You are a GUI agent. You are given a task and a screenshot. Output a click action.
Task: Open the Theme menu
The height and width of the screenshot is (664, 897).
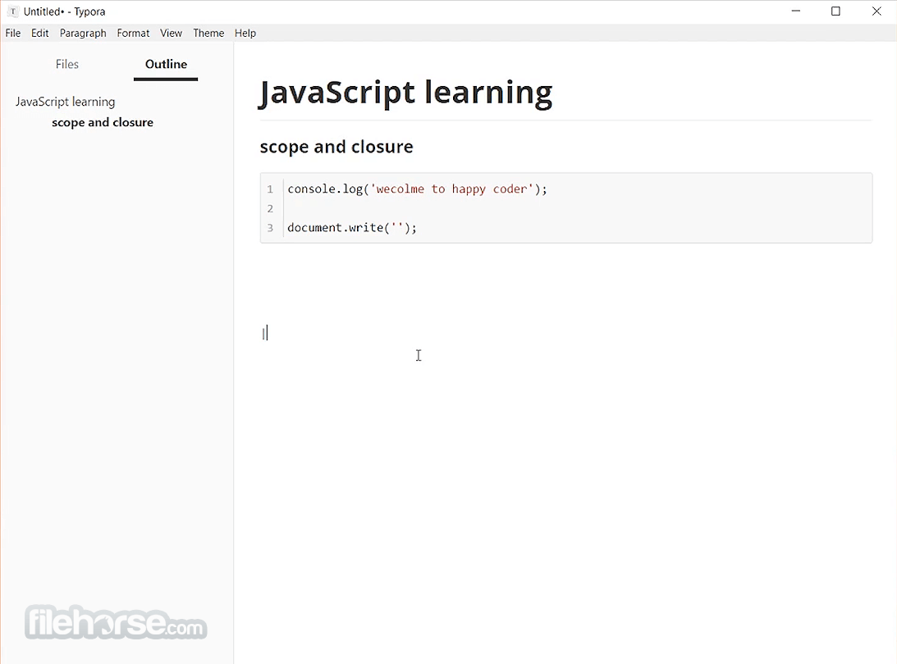click(x=208, y=33)
